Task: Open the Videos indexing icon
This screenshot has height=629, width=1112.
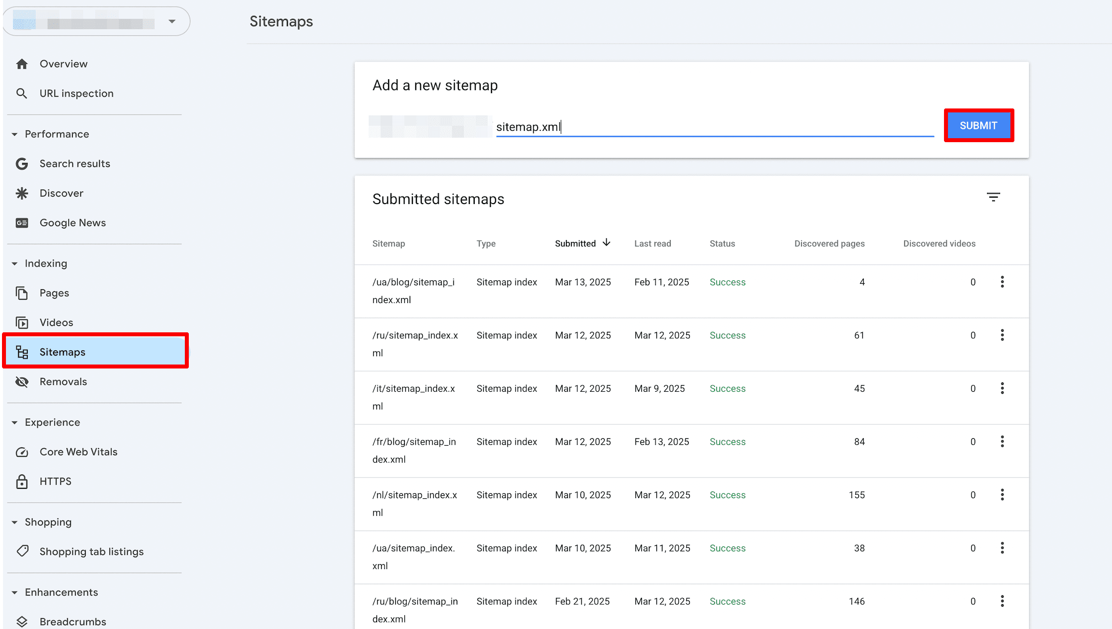Action: coord(22,322)
